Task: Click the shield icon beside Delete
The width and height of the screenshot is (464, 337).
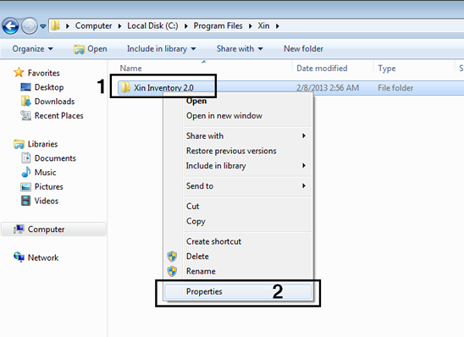Action: tap(172, 257)
